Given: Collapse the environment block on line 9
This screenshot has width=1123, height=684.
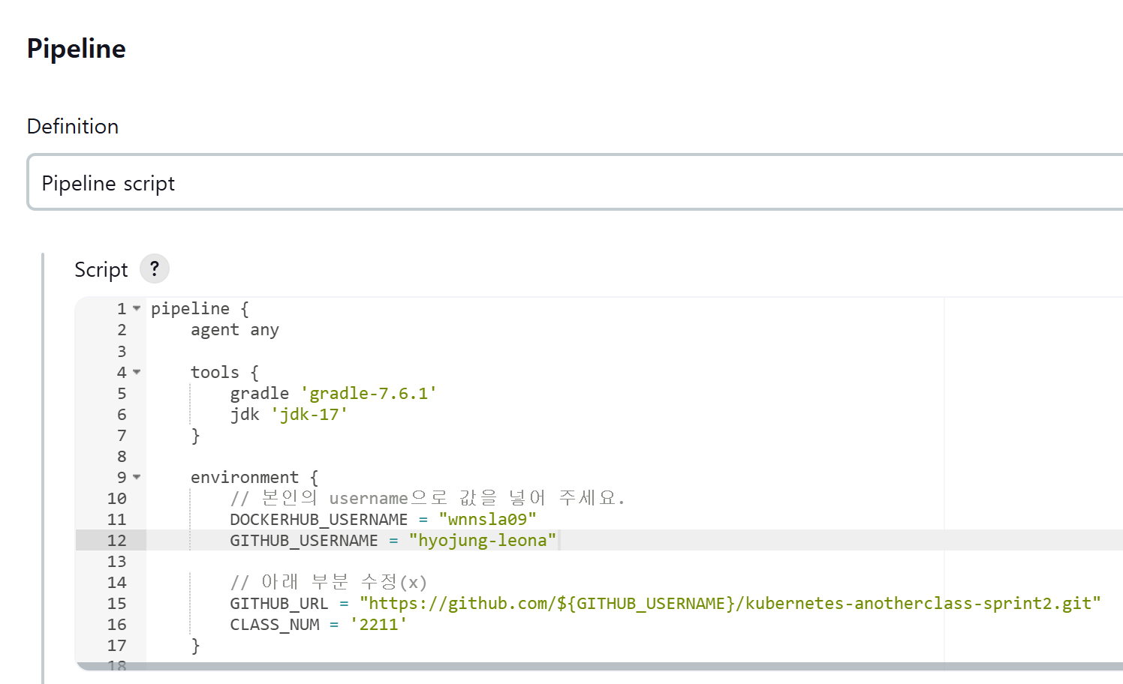Looking at the screenshot, I should tap(137, 477).
